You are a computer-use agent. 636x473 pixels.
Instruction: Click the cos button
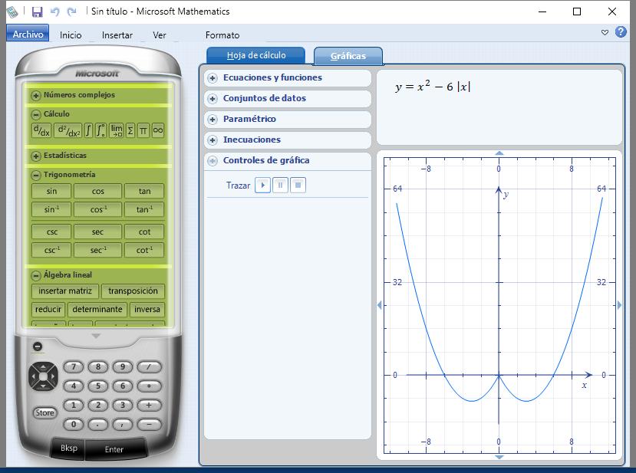97,192
